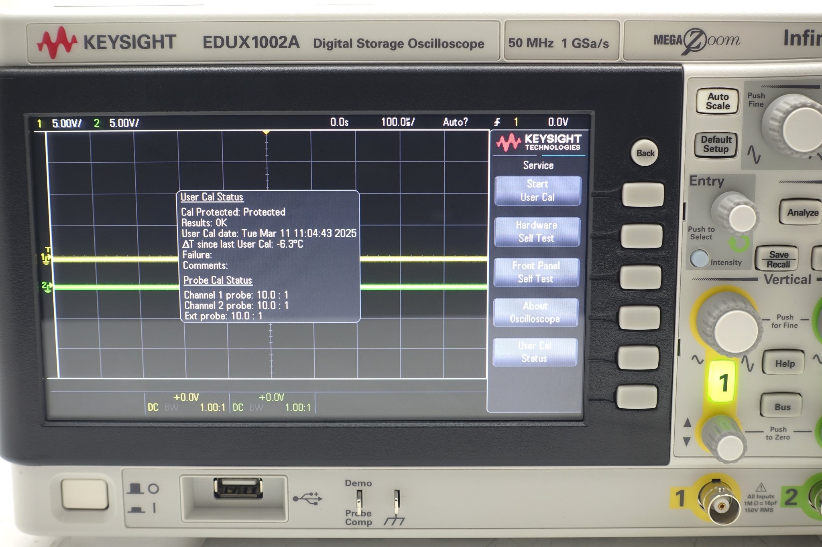This screenshot has width=822, height=547.
Task: Select the Front Panel Self Test softkey label
Action: [536, 272]
